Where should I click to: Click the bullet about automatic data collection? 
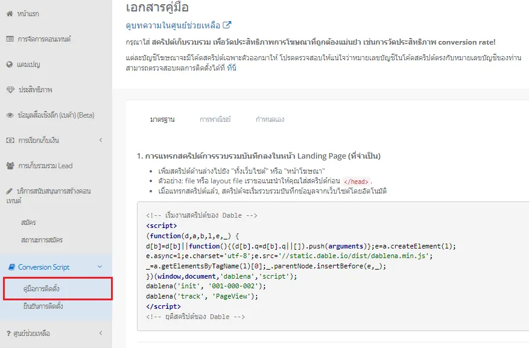click(272, 191)
